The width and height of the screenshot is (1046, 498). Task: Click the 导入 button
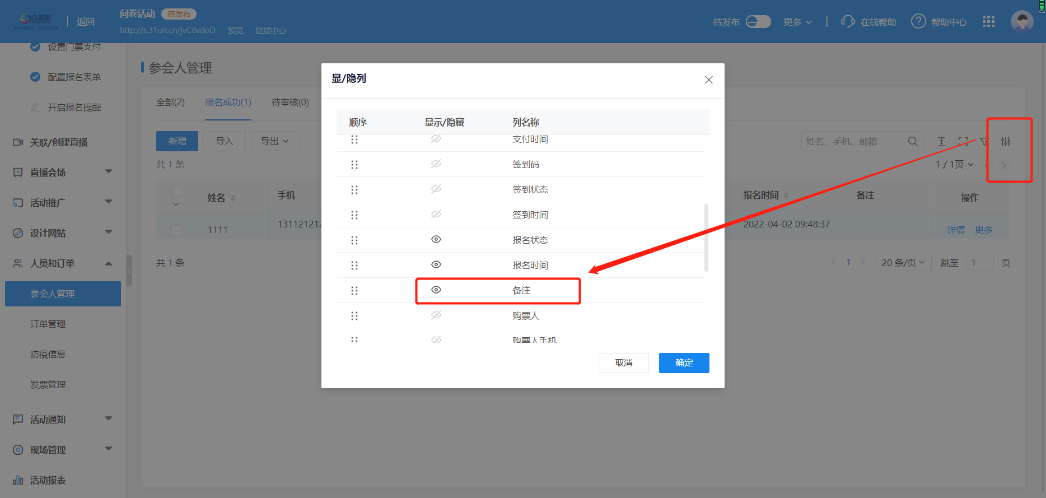(x=224, y=141)
